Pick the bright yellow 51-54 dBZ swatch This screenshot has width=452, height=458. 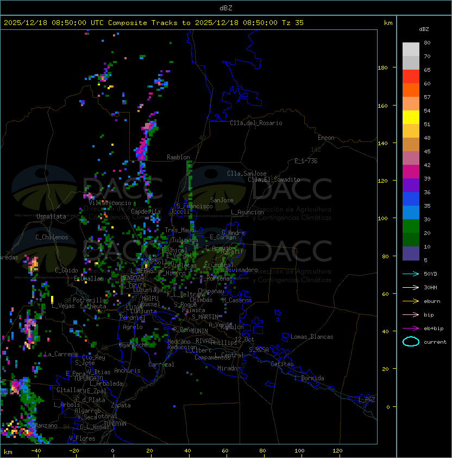411,117
